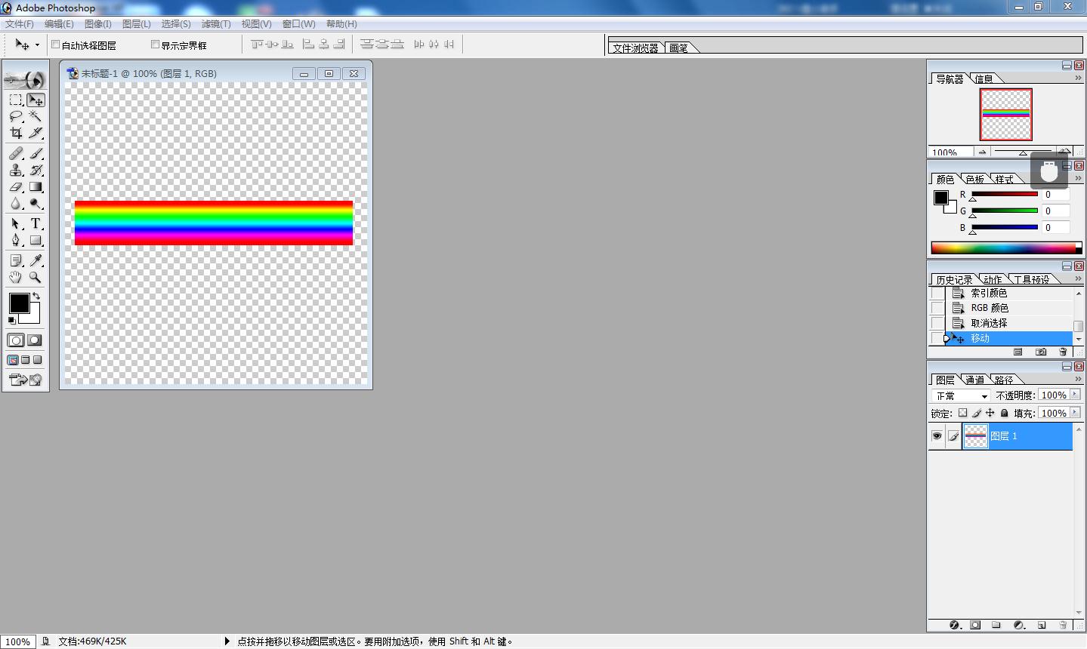This screenshot has width=1087, height=649.
Task: Click the foreground color swatch in toolbox
Action: 19,303
